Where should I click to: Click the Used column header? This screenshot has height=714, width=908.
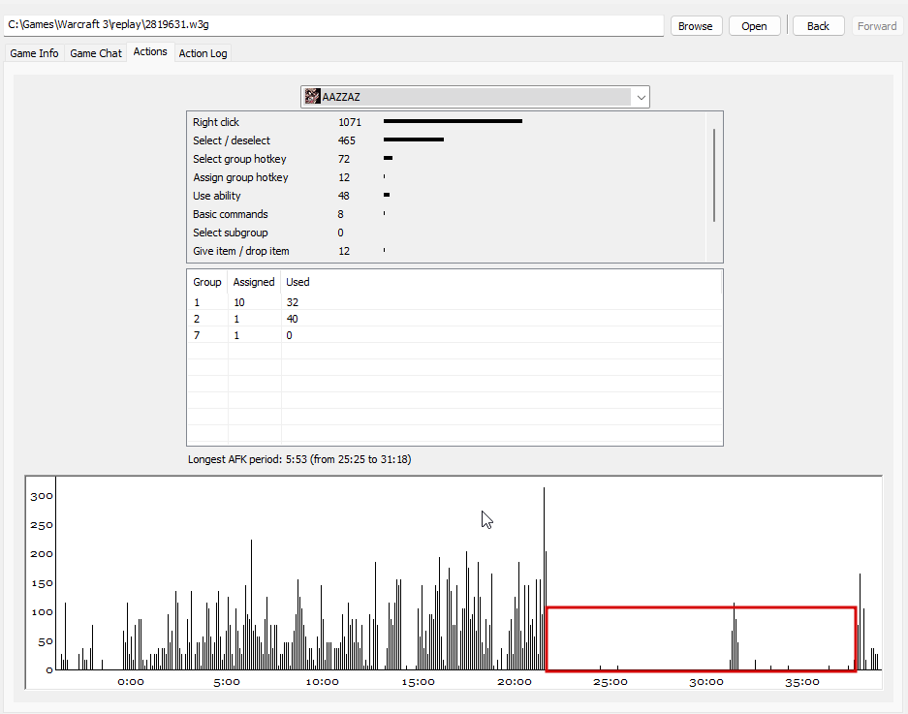[297, 282]
